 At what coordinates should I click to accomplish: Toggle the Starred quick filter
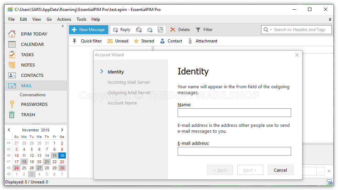tap(144, 41)
